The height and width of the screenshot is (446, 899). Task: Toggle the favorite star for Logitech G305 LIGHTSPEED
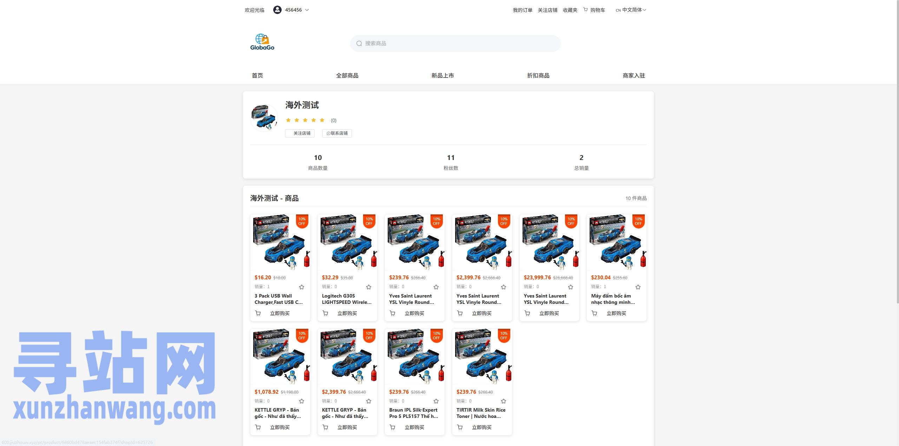(369, 287)
